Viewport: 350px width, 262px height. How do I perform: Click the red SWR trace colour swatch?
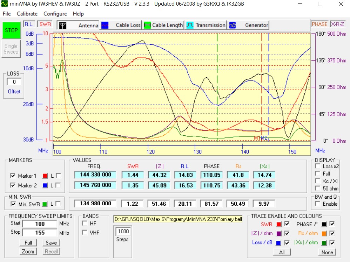tap(278, 224)
